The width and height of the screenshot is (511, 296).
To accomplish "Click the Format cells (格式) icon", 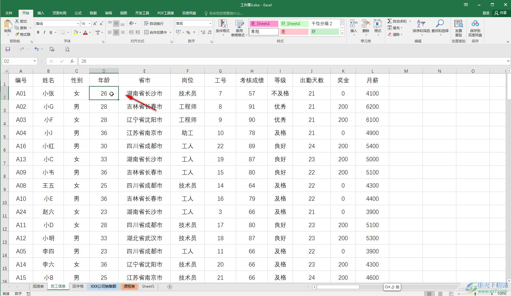I will coord(378,24).
